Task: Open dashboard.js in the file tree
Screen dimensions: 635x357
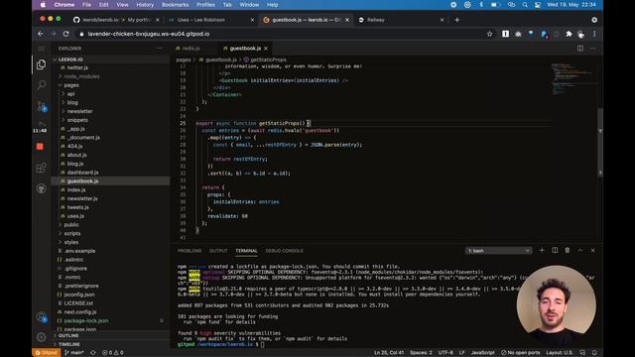Action: pos(82,173)
